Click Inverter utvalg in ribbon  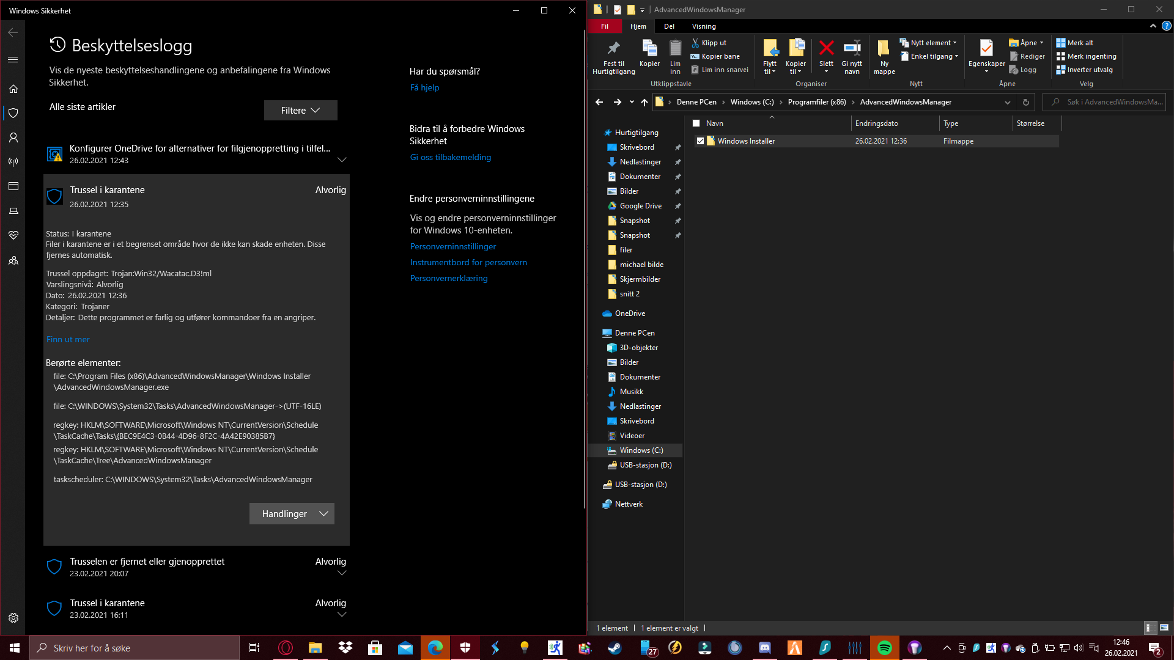(1085, 70)
